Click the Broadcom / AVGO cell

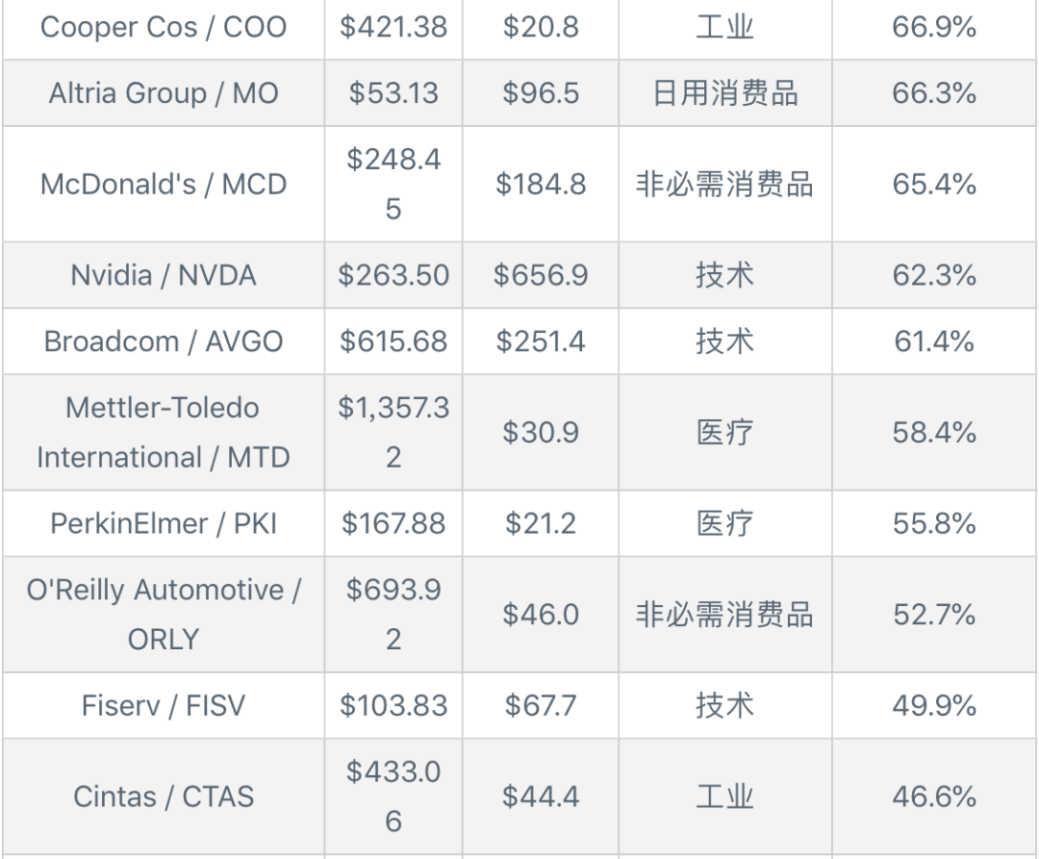click(163, 341)
